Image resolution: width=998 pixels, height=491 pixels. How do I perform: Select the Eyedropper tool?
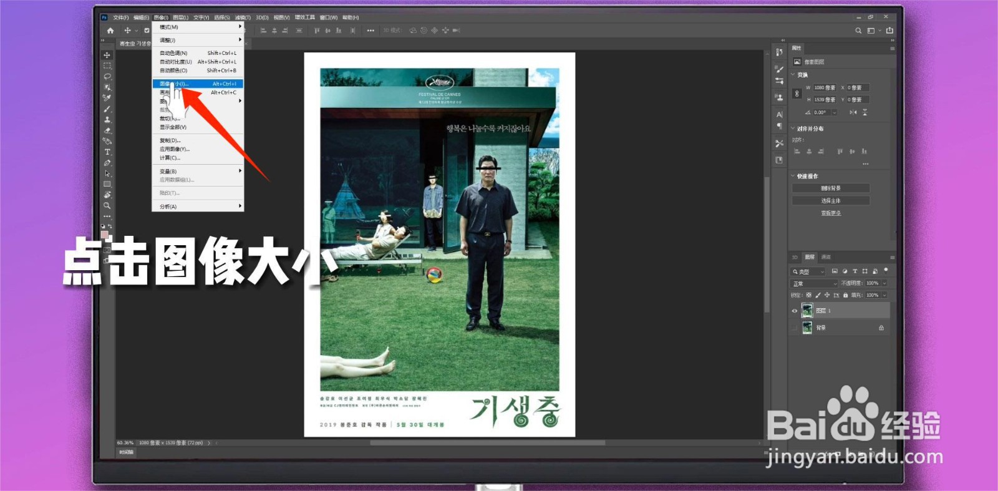coord(107,98)
